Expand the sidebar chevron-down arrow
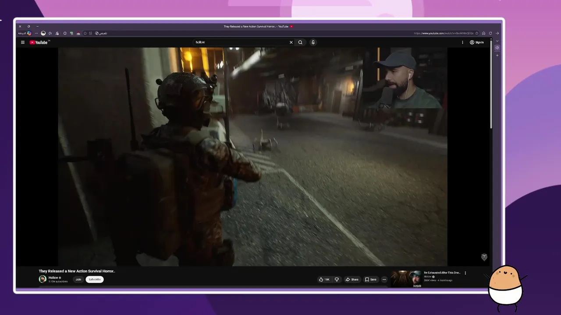 pyautogui.click(x=497, y=41)
